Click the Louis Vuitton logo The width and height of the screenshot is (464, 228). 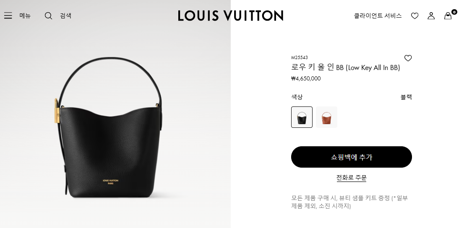coord(230,16)
